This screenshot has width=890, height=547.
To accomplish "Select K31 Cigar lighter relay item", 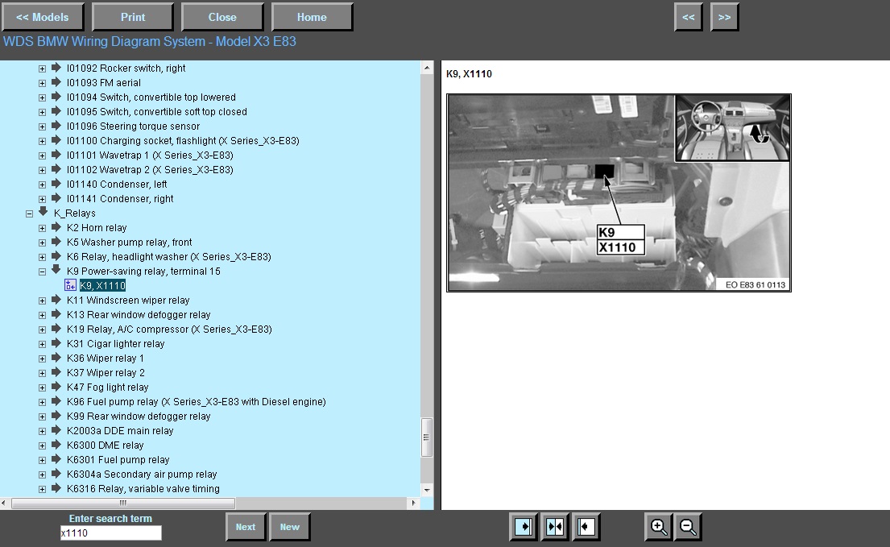I will (x=116, y=344).
